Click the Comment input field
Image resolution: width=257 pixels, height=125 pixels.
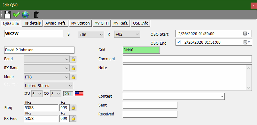pyautogui.click(x=187, y=59)
